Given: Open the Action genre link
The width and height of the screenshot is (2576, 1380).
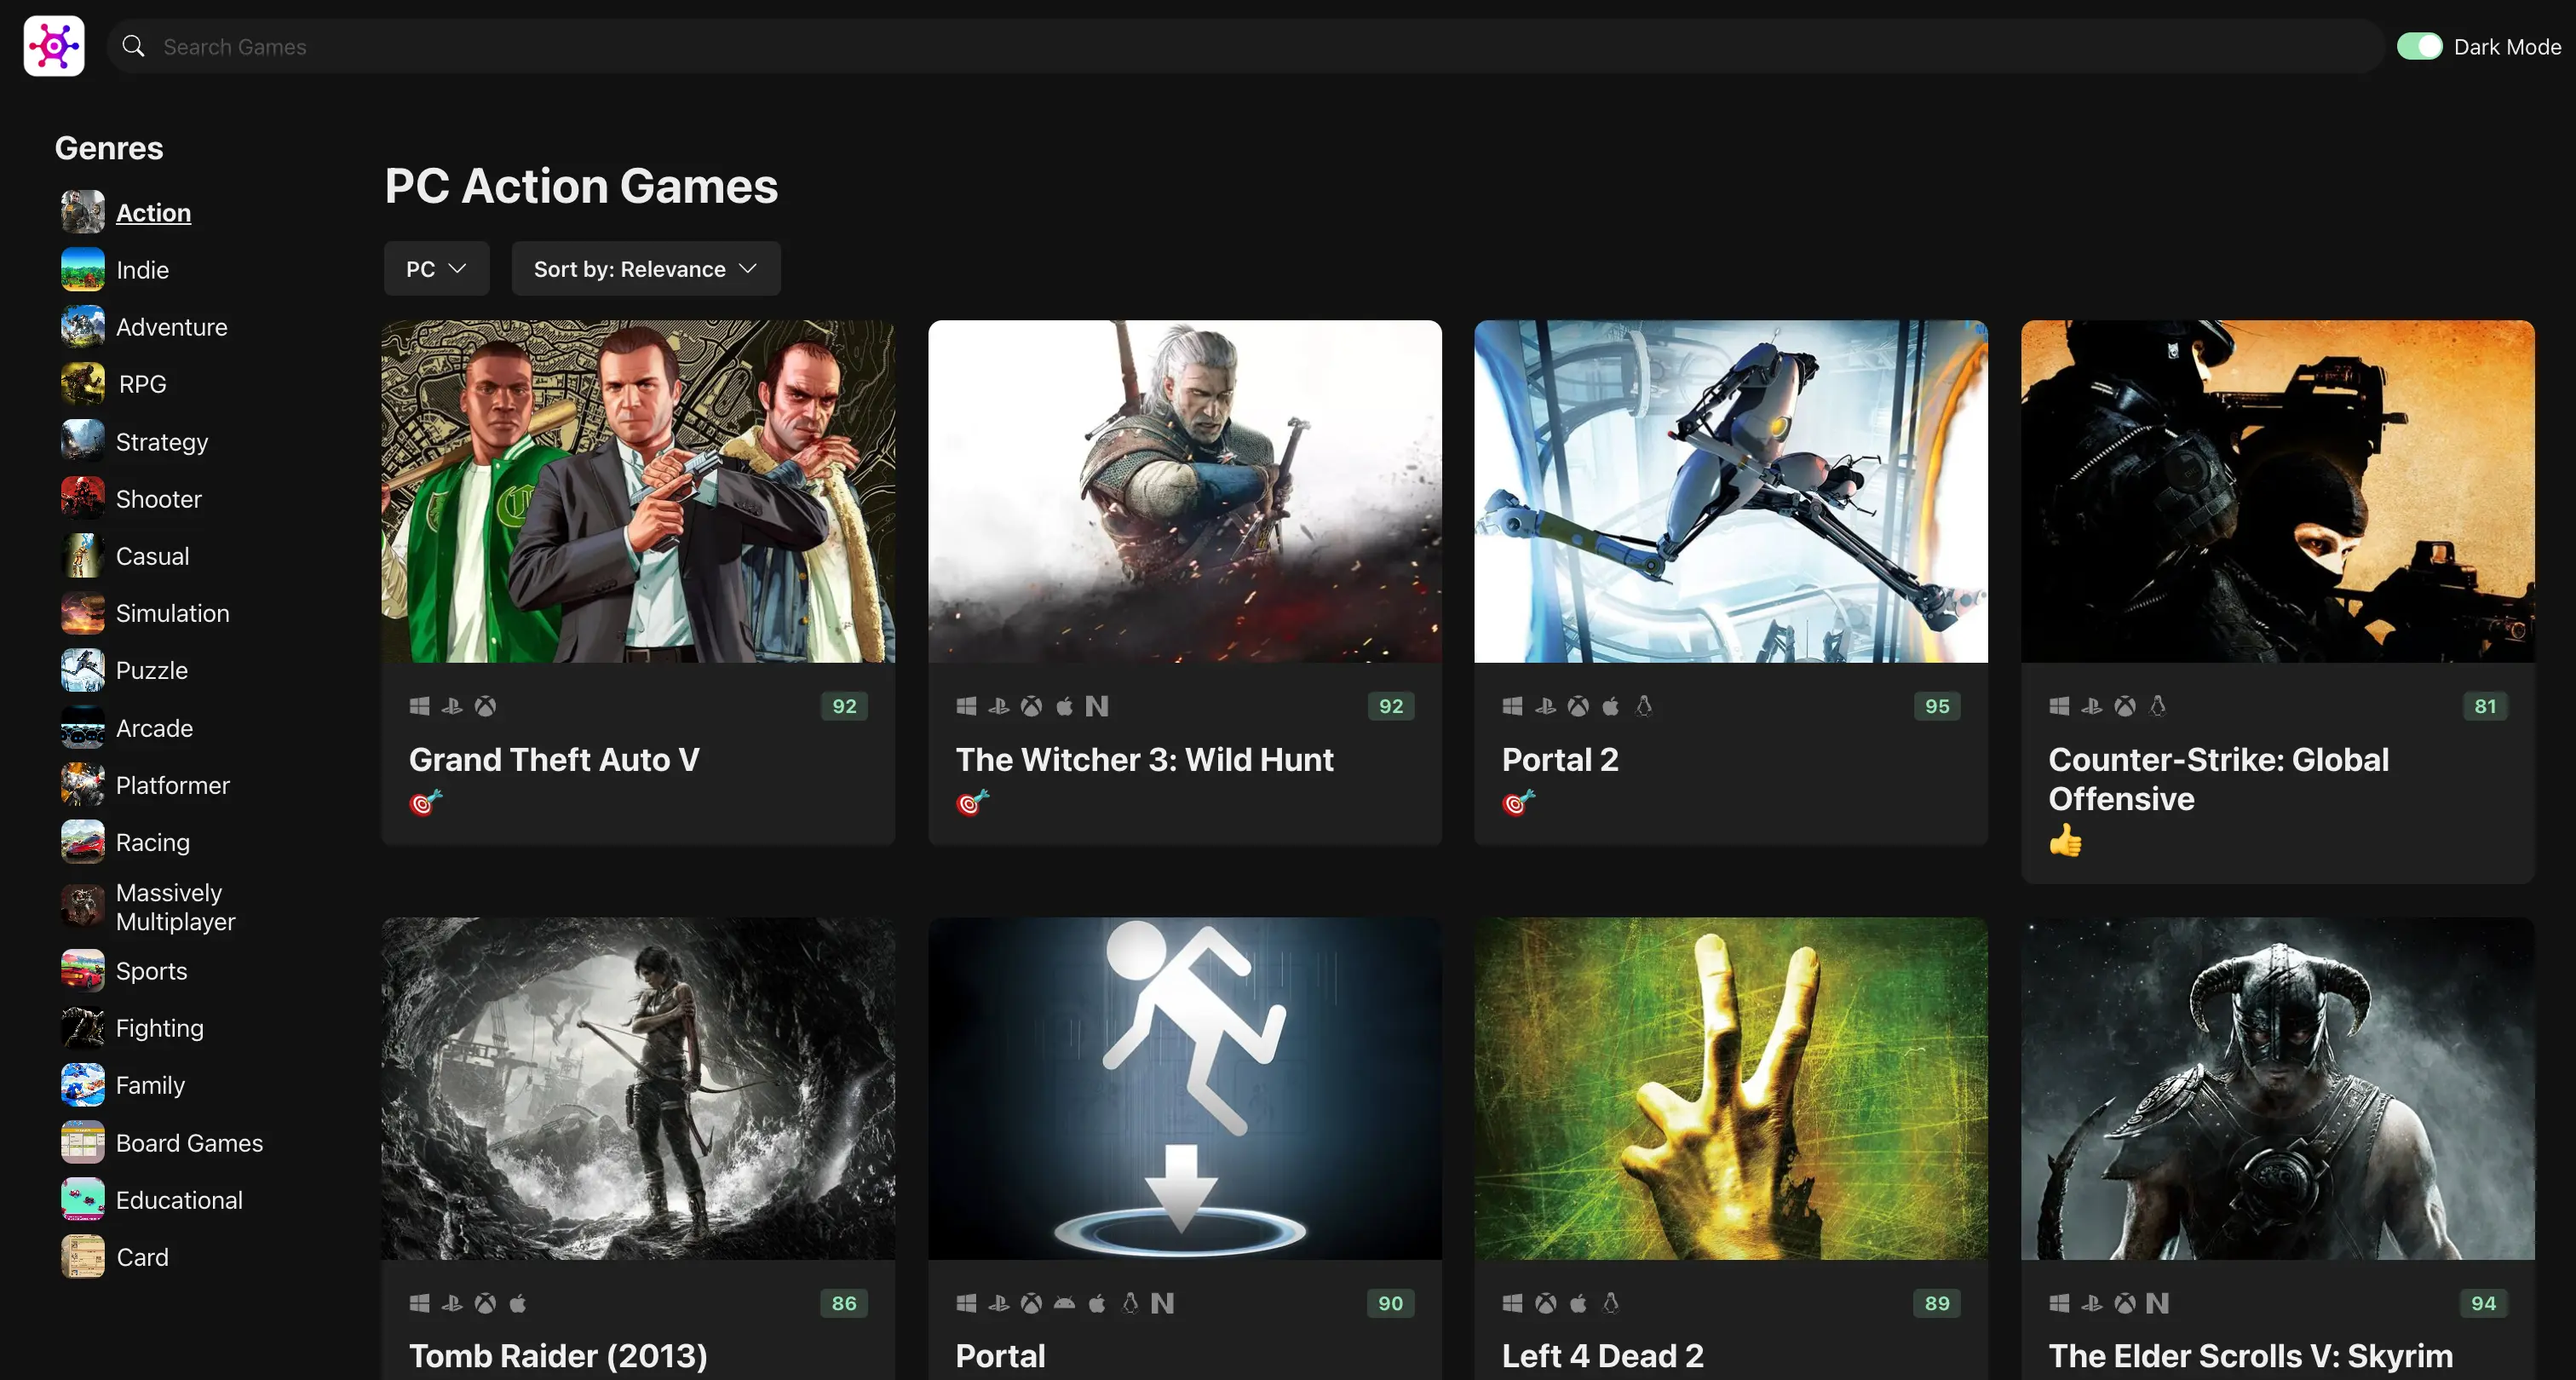Looking at the screenshot, I should coord(153,213).
